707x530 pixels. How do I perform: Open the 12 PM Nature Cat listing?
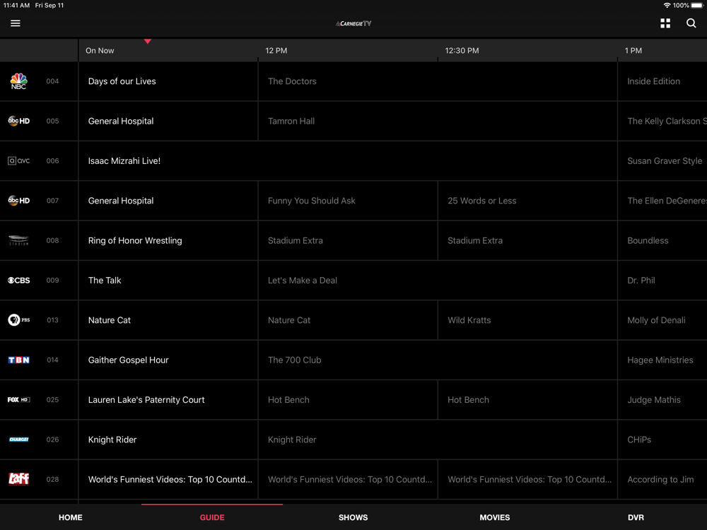(x=348, y=320)
